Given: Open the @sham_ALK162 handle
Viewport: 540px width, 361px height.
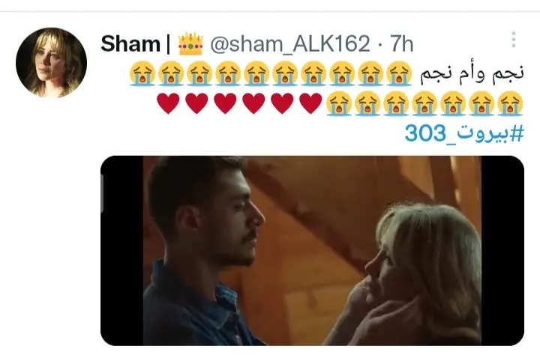Looking at the screenshot, I should [289, 44].
